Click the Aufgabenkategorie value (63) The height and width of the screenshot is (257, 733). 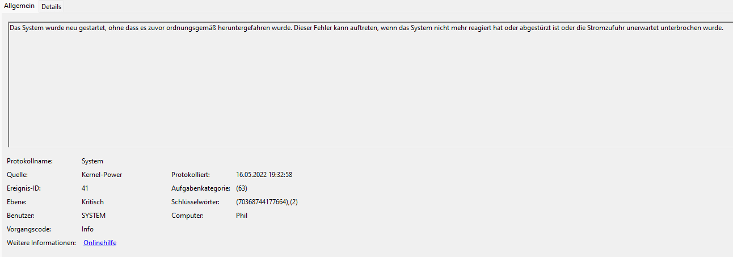[242, 188]
